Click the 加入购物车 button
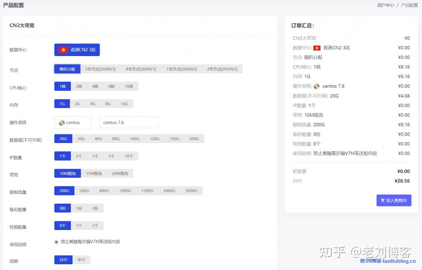422x270 pixels. tap(394, 201)
